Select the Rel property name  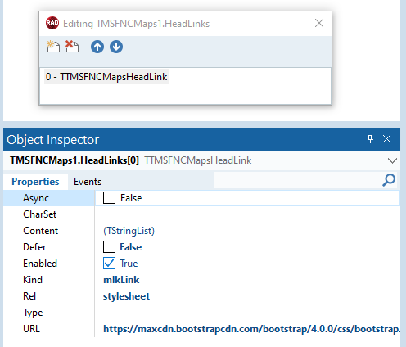coord(29,296)
